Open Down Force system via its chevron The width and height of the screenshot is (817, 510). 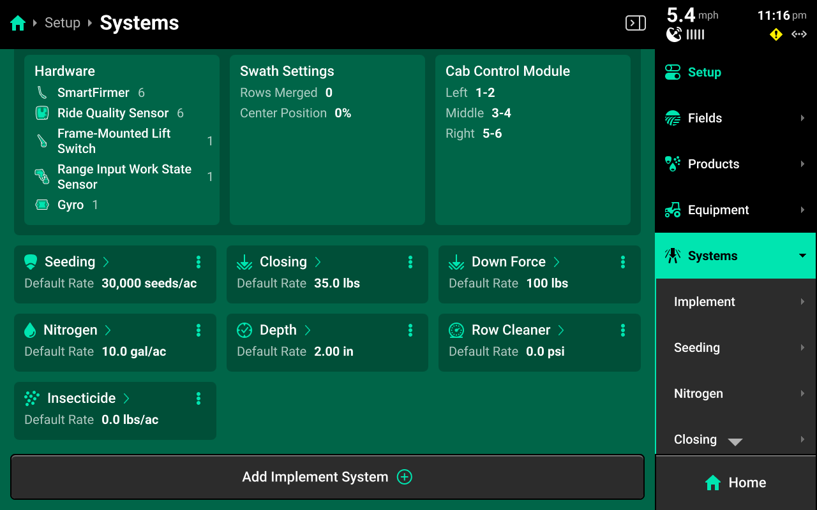pyautogui.click(x=557, y=262)
